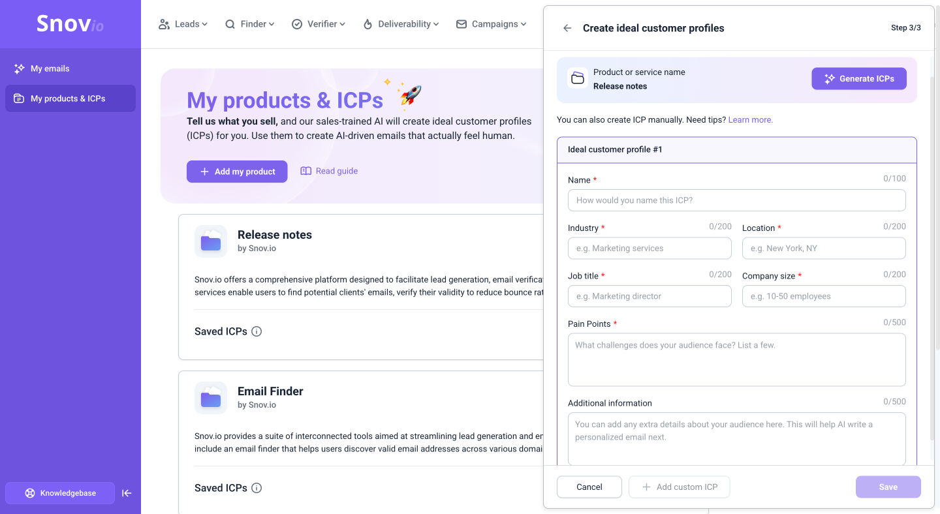Open the Leads dropdown menu
The width and height of the screenshot is (940, 514).
183,24
